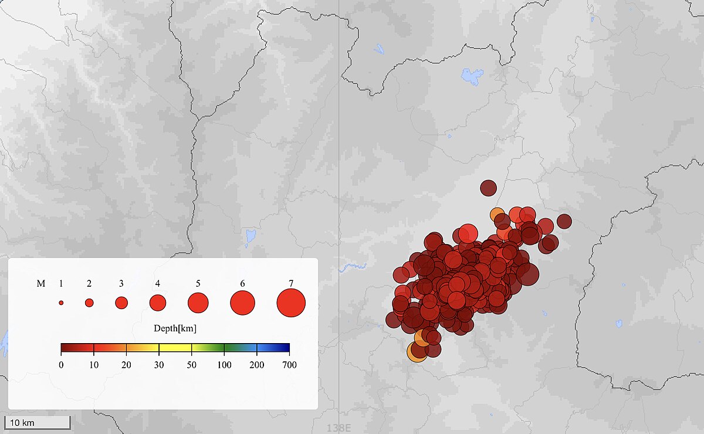Pick the magnitude 6 legend circle
Screen dimensions: 704x434
pyautogui.click(x=242, y=303)
